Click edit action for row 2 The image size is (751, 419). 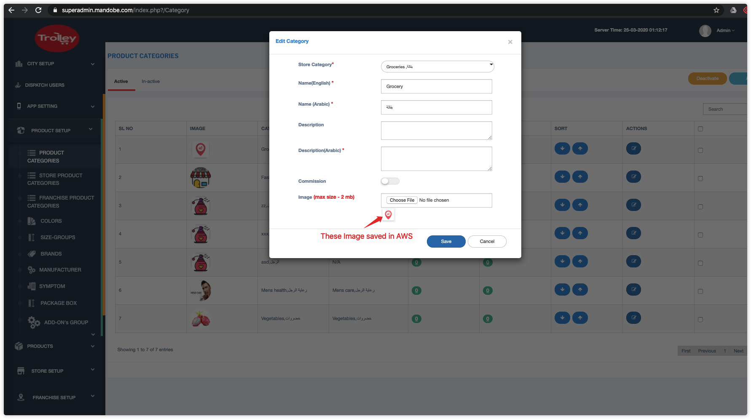tap(633, 177)
